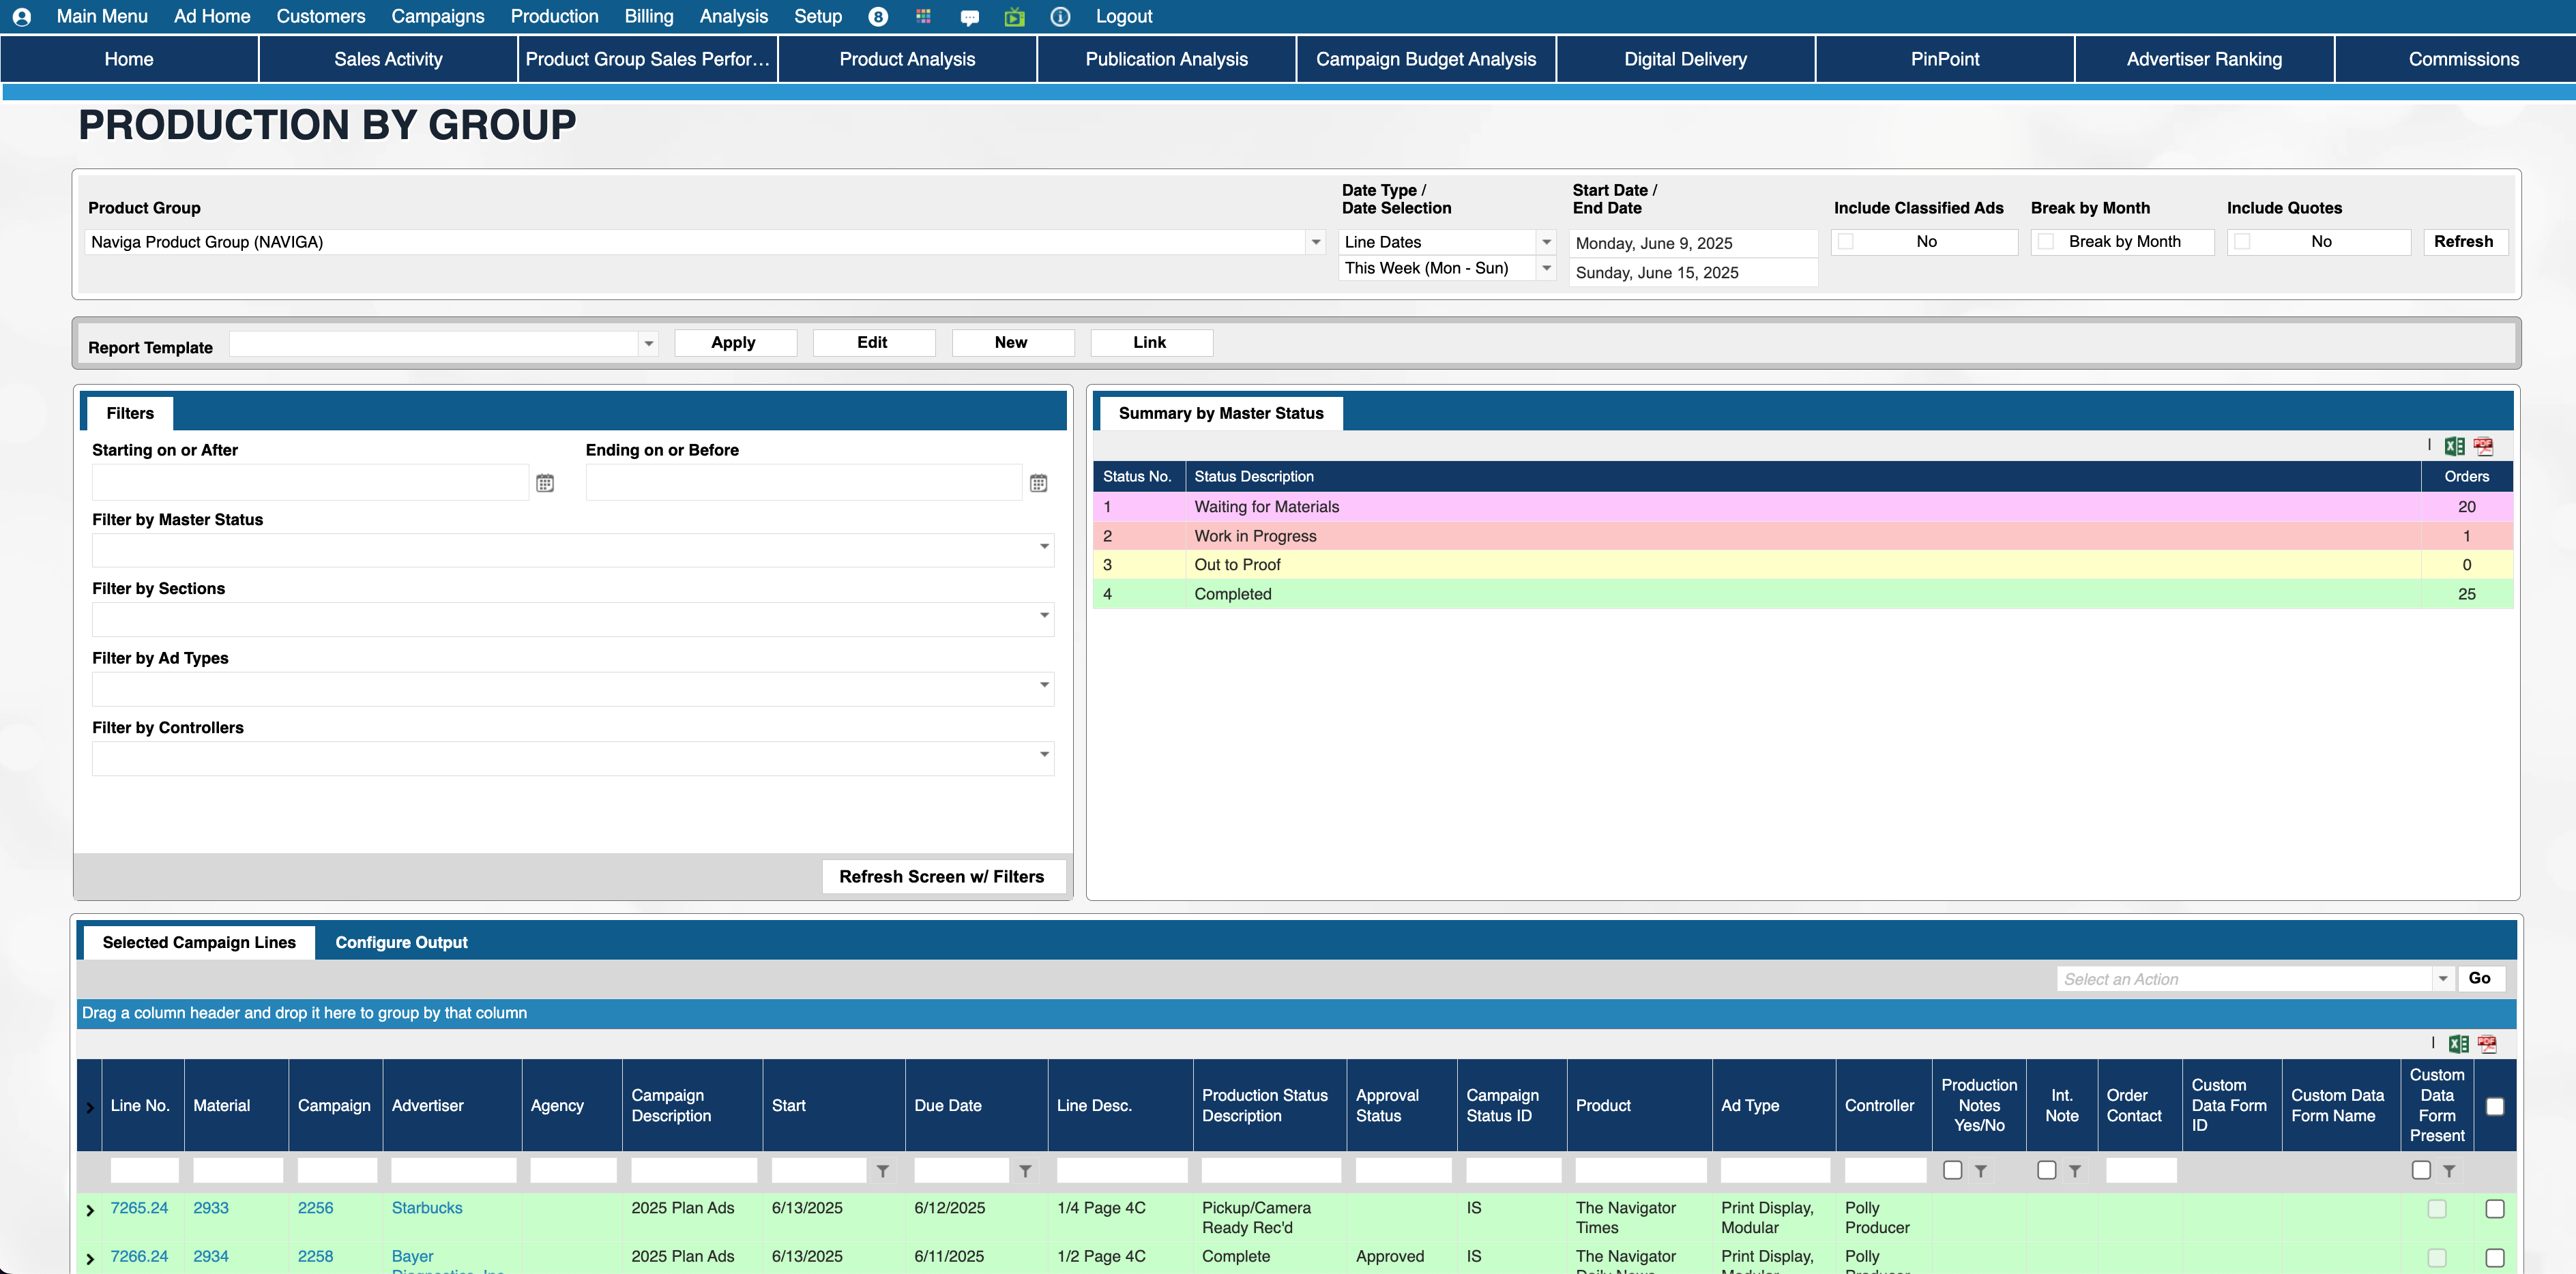Click the info circle icon
Image resolution: width=2576 pixels, height=1274 pixels.
pyautogui.click(x=1060, y=17)
